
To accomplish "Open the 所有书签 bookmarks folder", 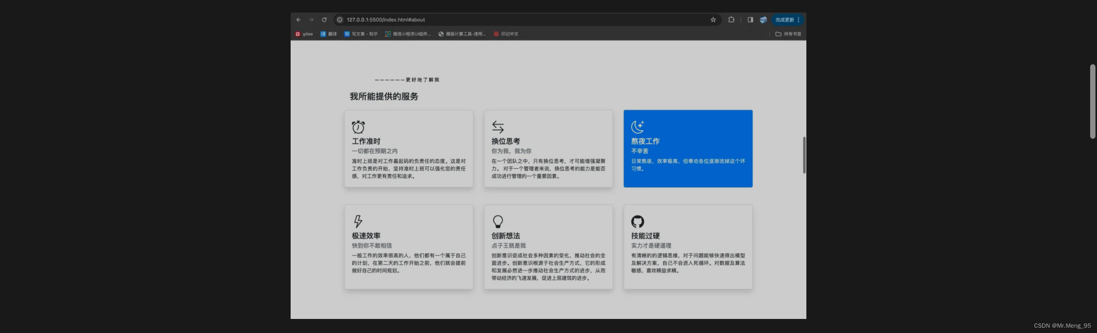I will [788, 34].
